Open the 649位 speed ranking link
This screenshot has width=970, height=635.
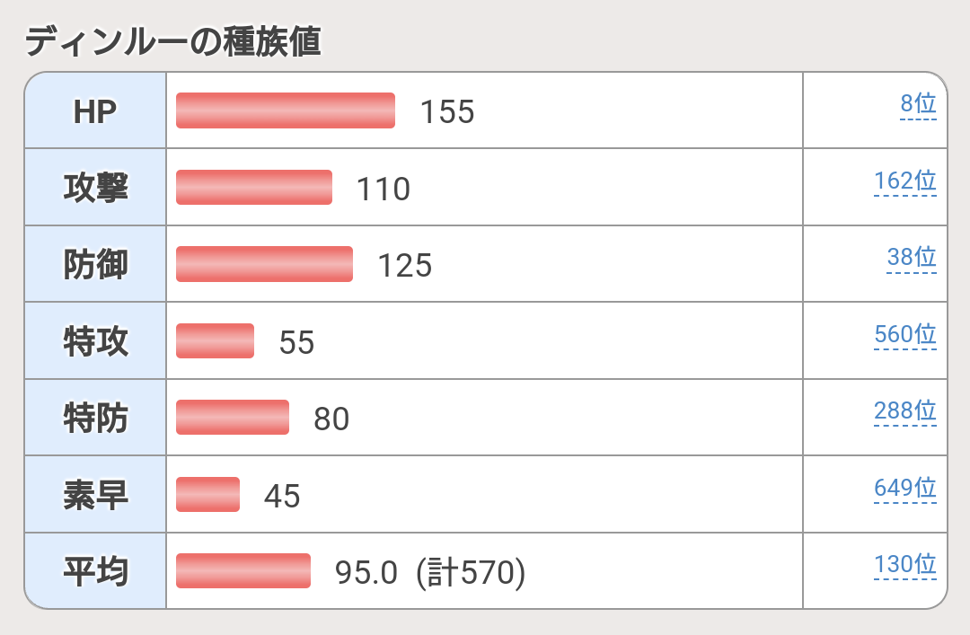coord(905,489)
